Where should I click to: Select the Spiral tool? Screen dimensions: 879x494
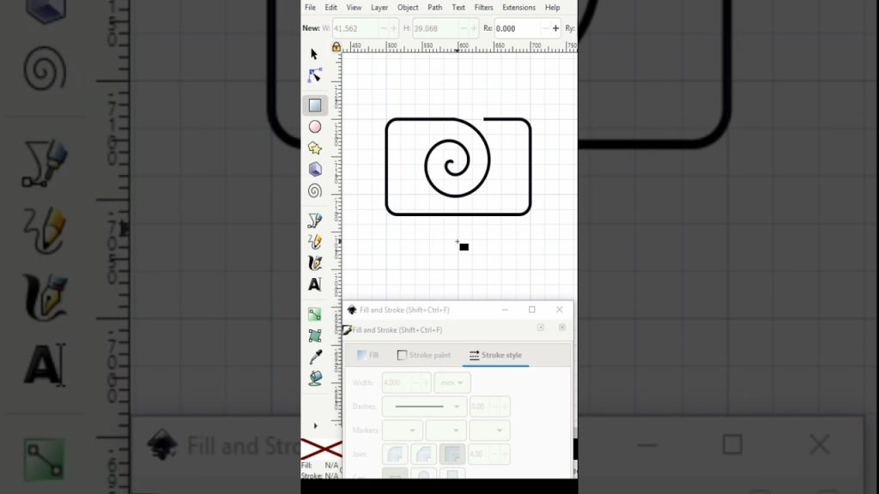pyautogui.click(x=315, y=190)
